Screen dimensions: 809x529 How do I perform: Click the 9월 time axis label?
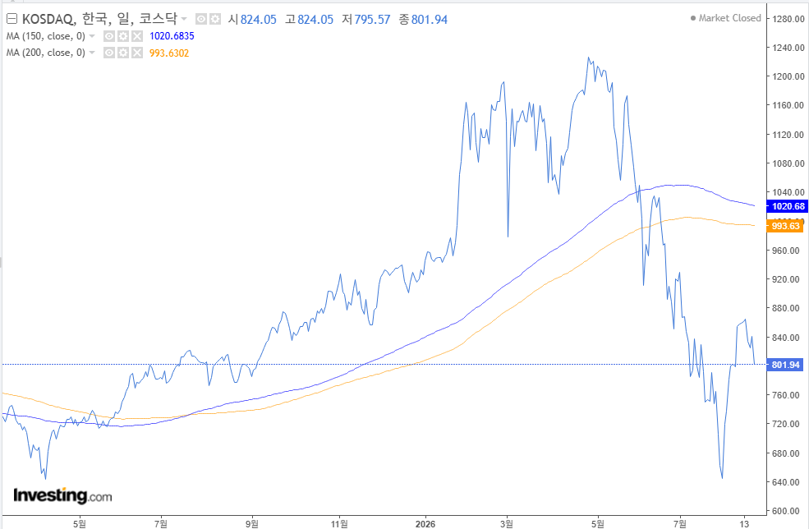pyautogui.click(x=252, y=524)
